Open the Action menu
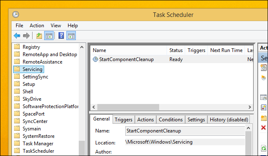 [x=37, y=26]
